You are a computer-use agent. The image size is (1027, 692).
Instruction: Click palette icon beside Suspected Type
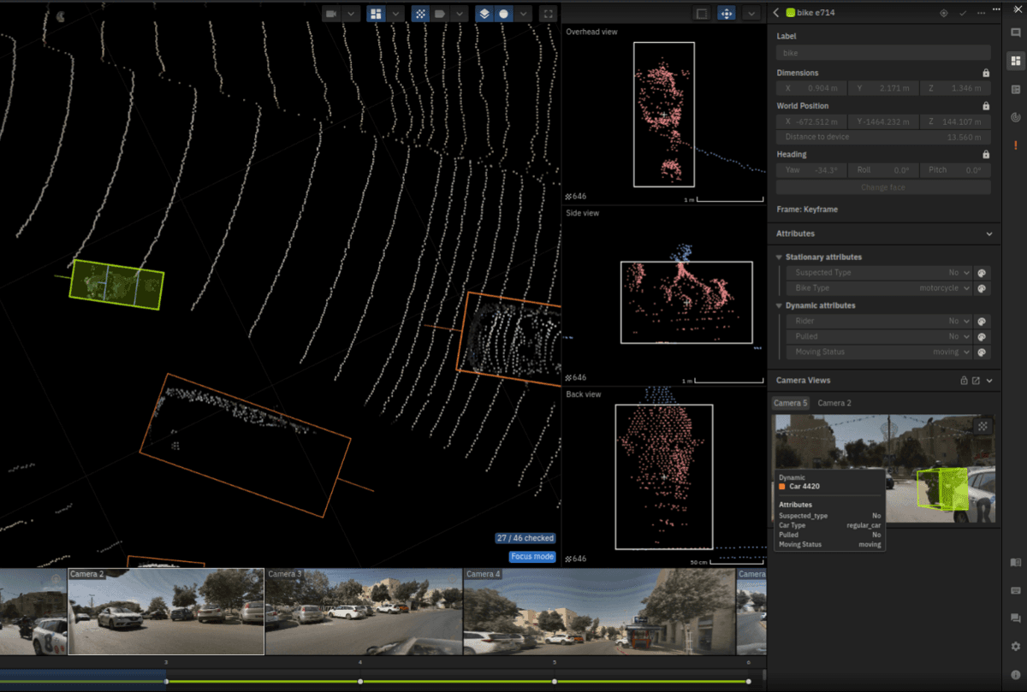pos(982,273)
